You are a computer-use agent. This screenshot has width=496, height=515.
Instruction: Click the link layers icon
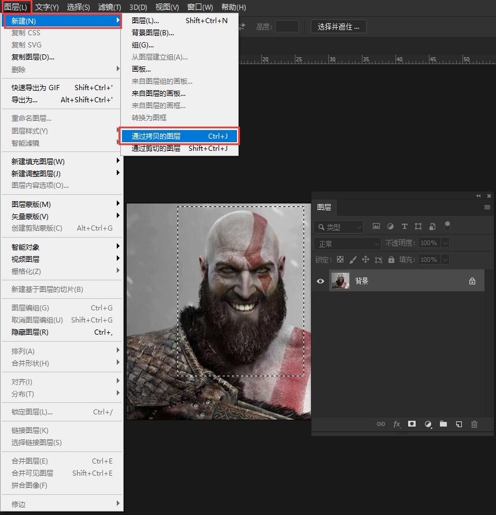(381, 424)
